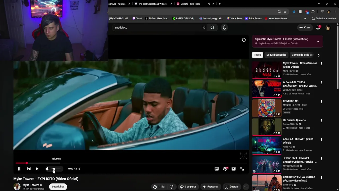The height and width of the screenshot is (191, 339).
Task: Enter fullscreen mode
Action: [242, 169]
